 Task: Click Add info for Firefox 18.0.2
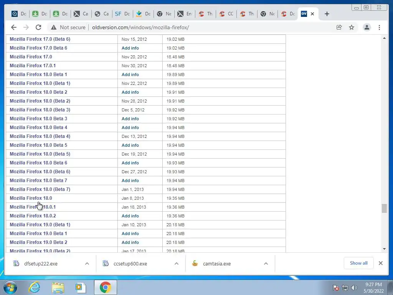pos(130,216)
